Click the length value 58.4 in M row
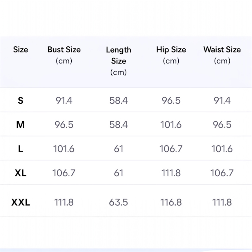Viewport: 252px width, 252px height. 119,125
